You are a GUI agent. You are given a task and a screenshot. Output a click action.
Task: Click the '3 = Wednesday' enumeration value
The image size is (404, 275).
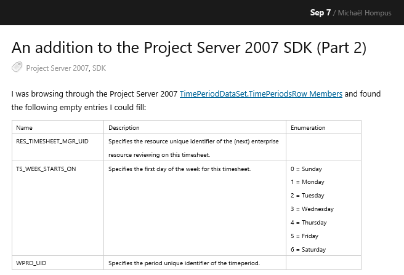coord(312,209)
